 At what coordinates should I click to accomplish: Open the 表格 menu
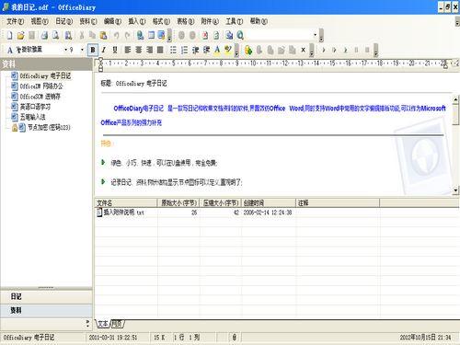pos(186,21)
